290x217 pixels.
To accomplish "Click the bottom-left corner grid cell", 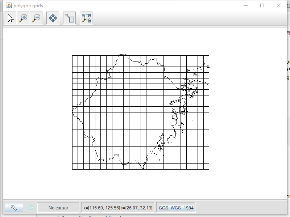I will click(x=75, y=166).
